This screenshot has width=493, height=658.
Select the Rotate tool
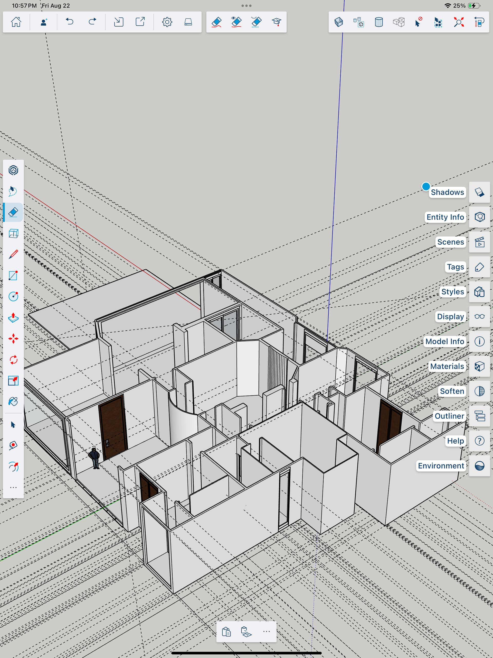pyautogui.click(x=13, y=360)
